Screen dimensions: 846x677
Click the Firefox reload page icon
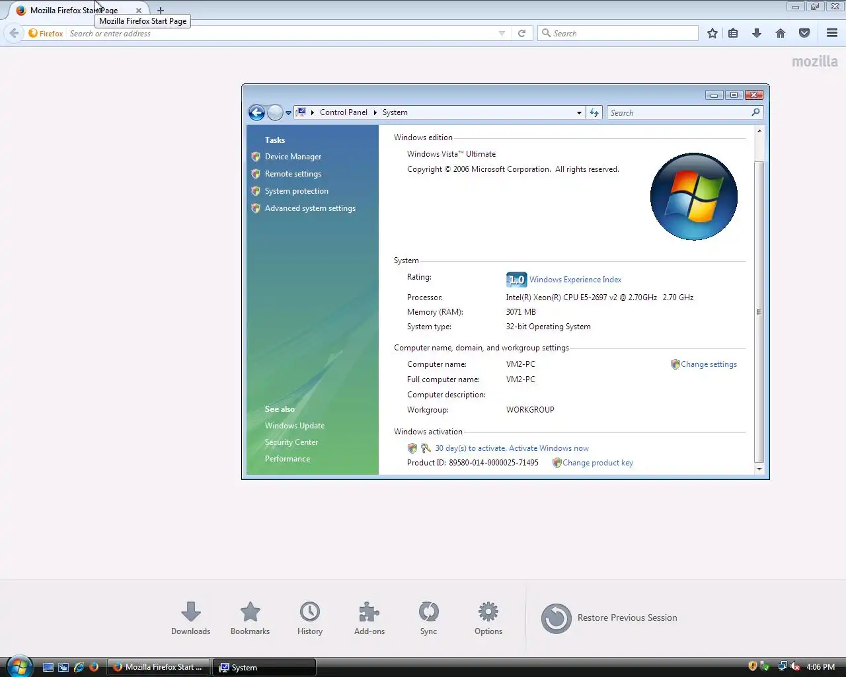tap(521, 33)
